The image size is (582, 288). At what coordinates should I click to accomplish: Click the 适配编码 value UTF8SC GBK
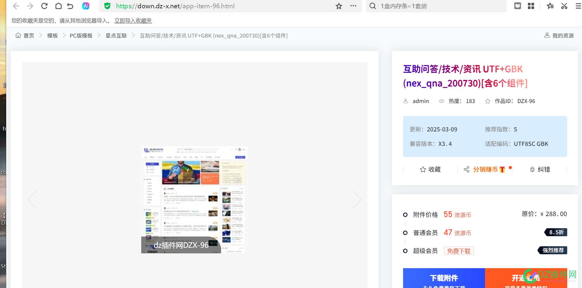click(x=531, y=144)
